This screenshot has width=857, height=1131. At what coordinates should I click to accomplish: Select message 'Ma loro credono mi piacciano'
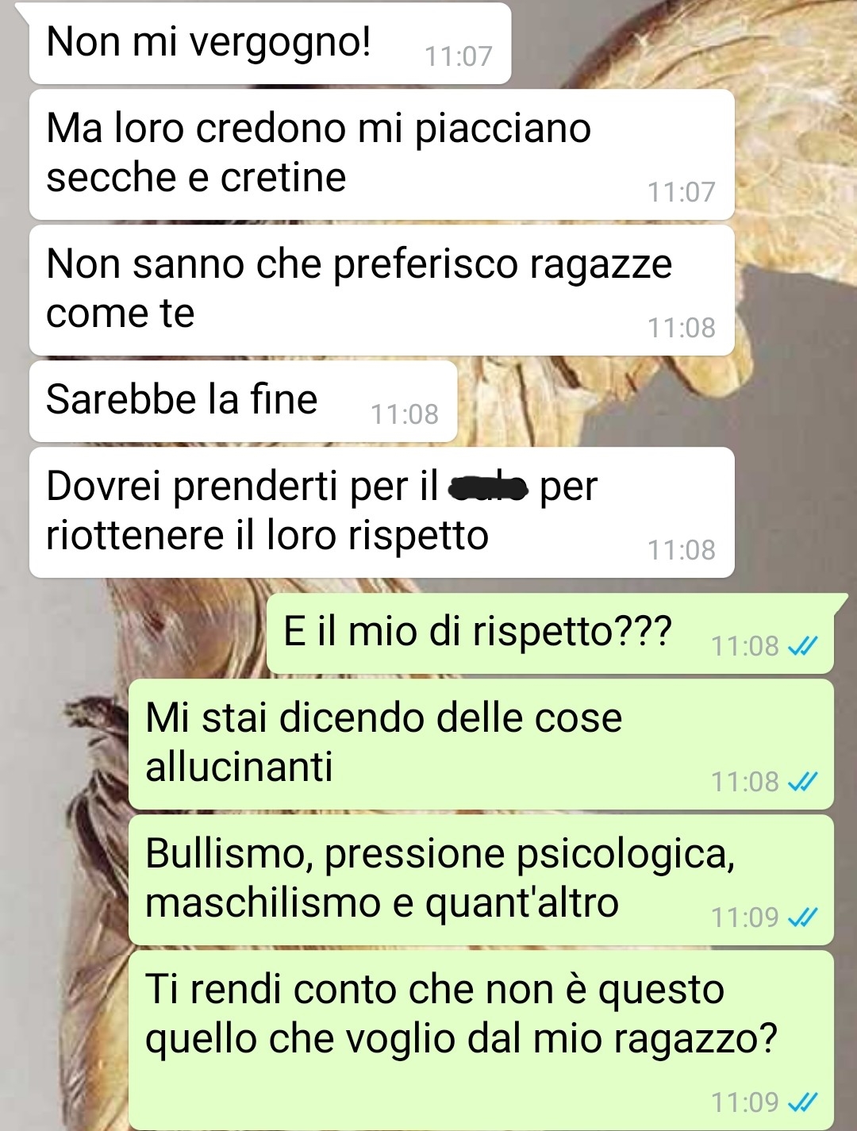click(382, 154)
